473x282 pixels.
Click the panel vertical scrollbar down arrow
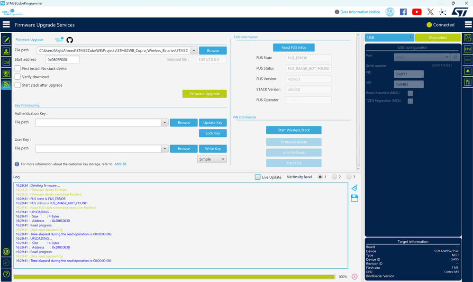coord(358,168)
